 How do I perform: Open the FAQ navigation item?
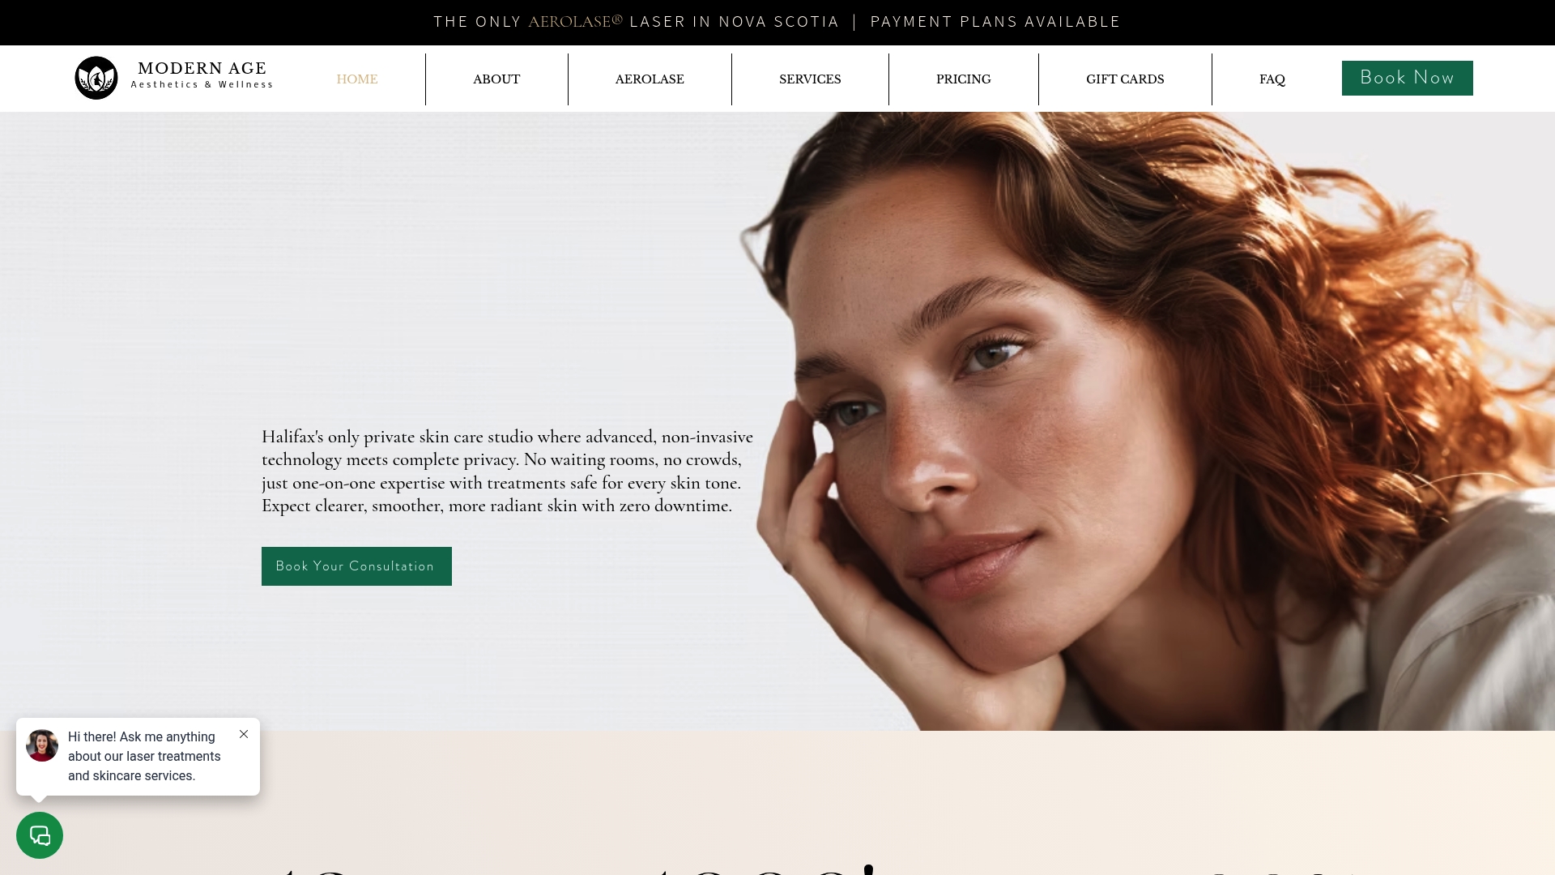pos(1272,79)
